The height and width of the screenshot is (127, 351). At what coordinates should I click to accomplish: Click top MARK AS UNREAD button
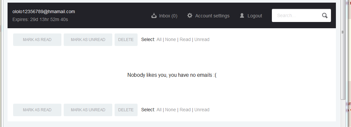(88, 40)
